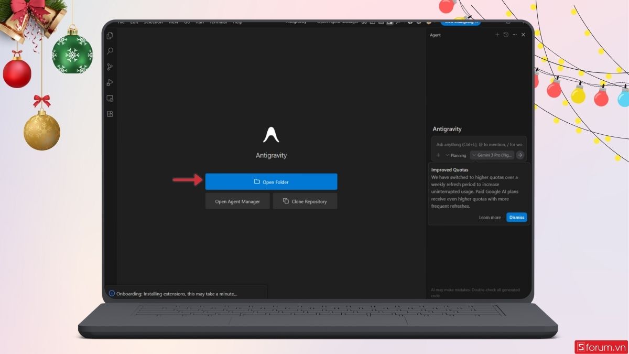Start a new Agent conversation with the plus icon
The height and width of the screenshot is (354, 629).
pyautogui.click(x=497, y=35)
